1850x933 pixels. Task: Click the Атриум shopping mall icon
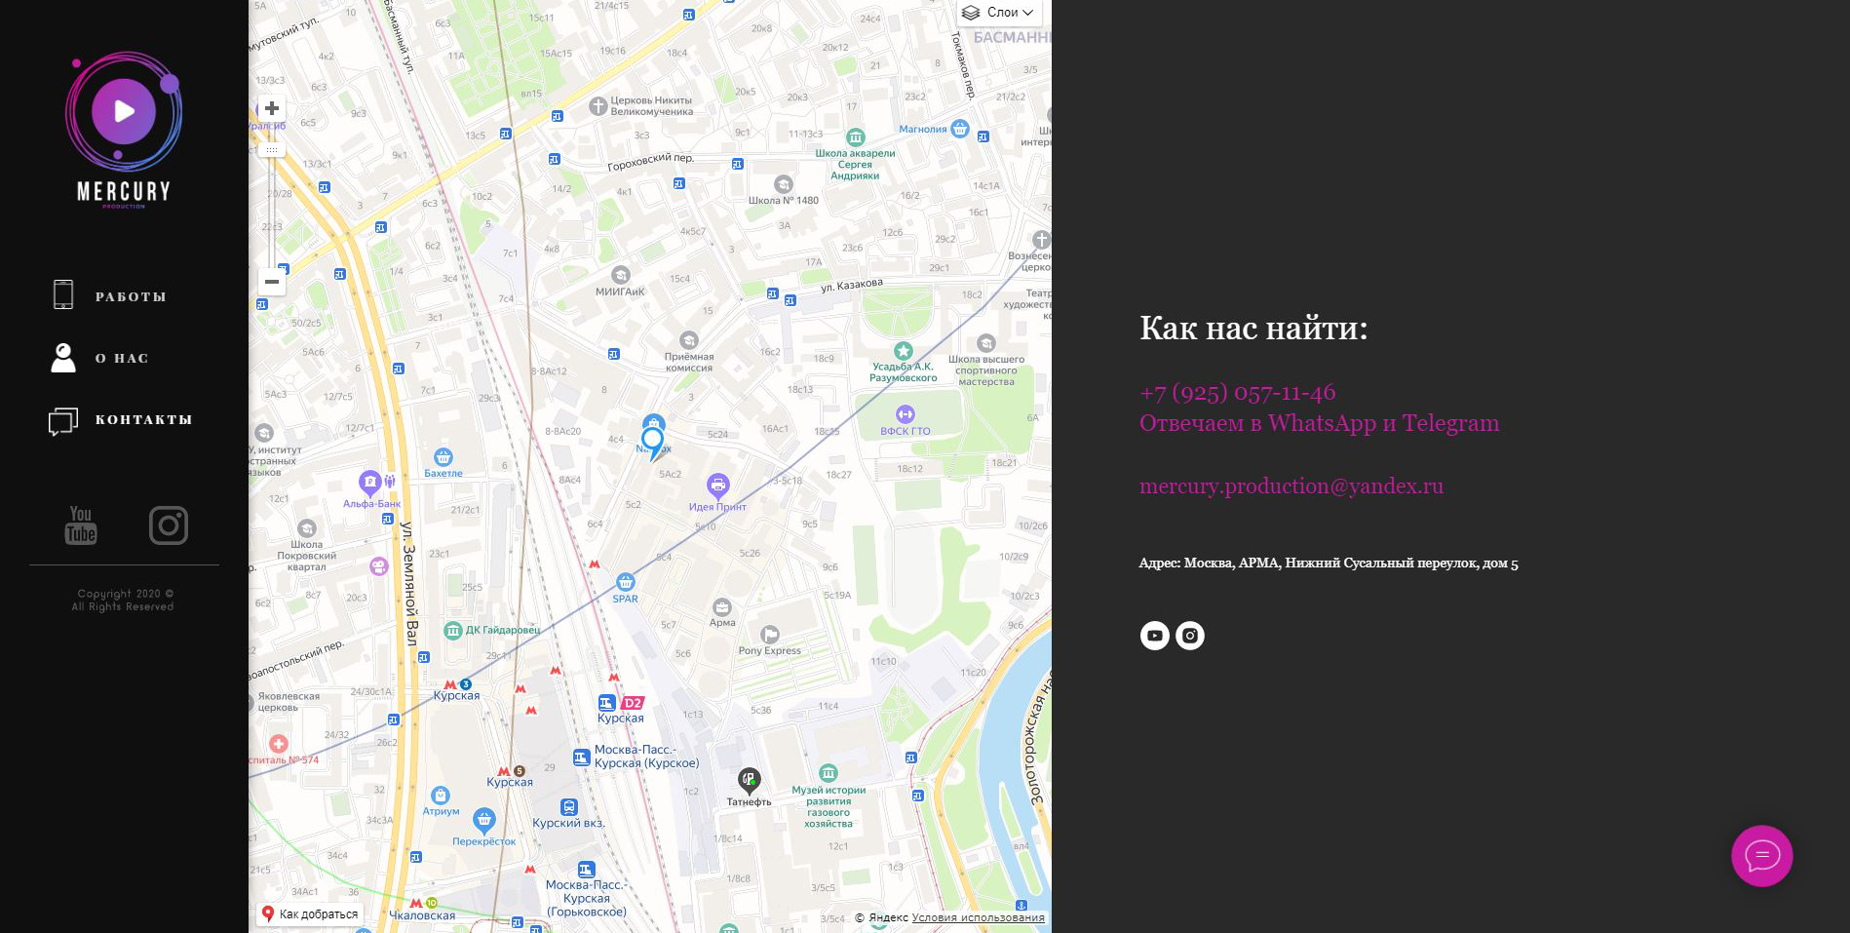(x=441, y=796)
